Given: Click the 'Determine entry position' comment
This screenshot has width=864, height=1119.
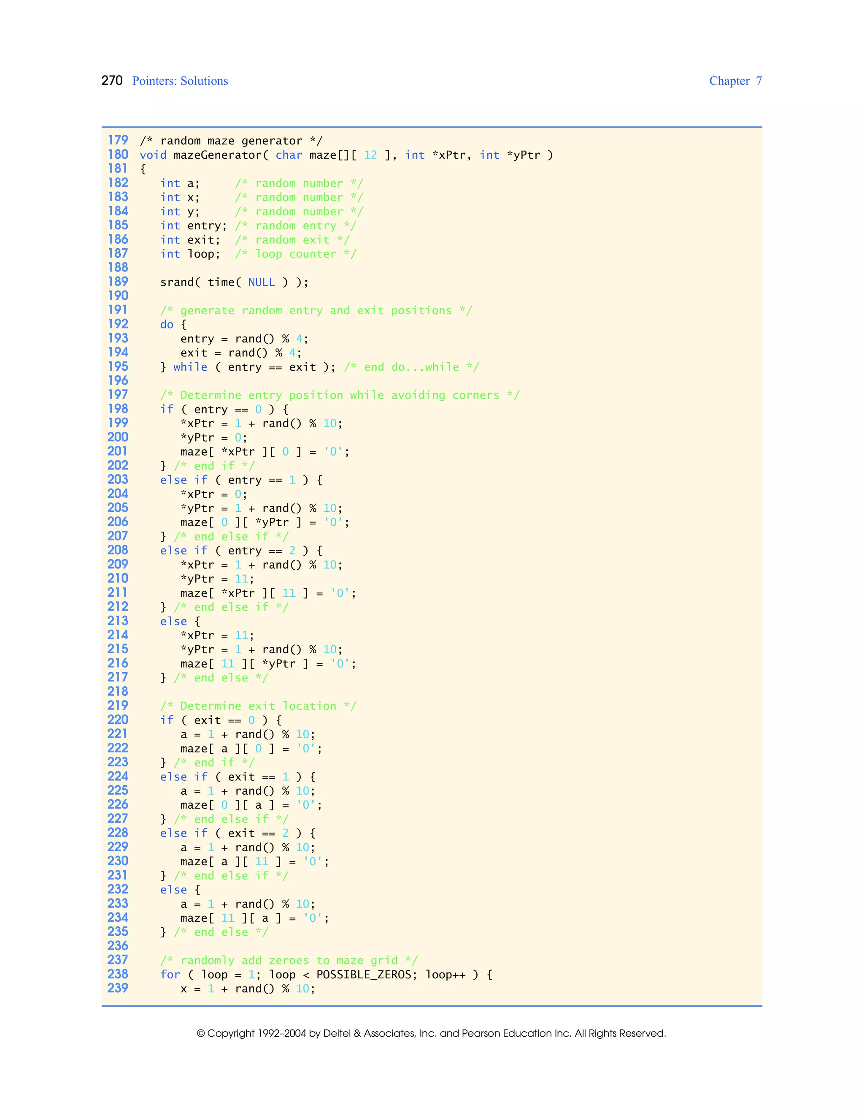Looking at the screenshot, I should point(339,395).
